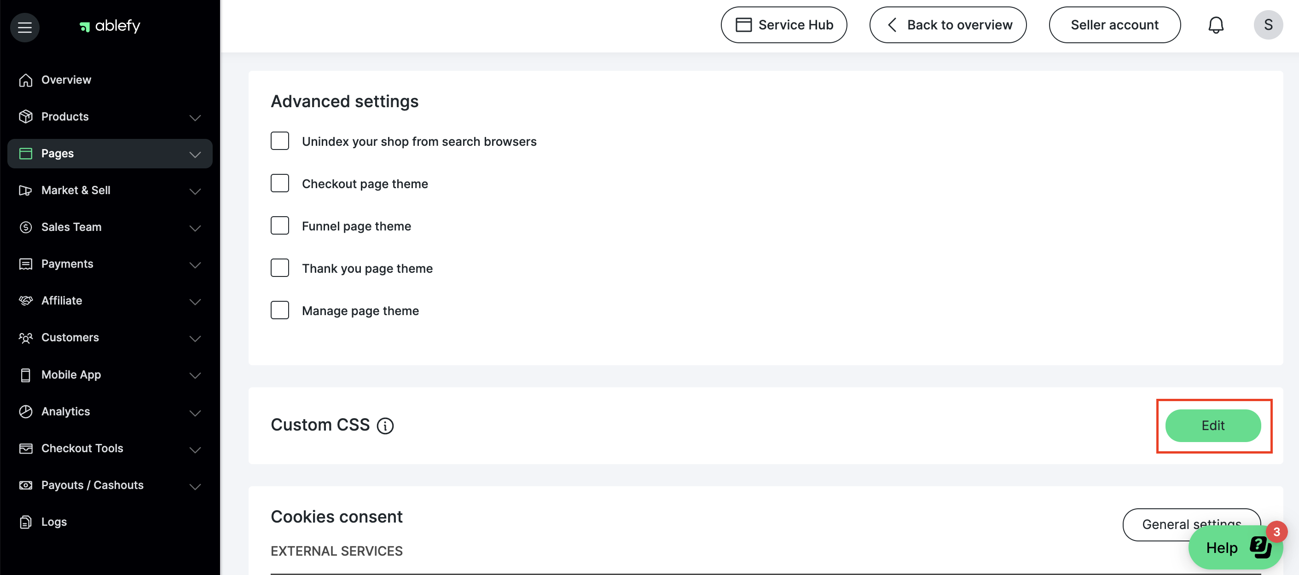Open Cookies consent General settings

tap(1191, 524)
